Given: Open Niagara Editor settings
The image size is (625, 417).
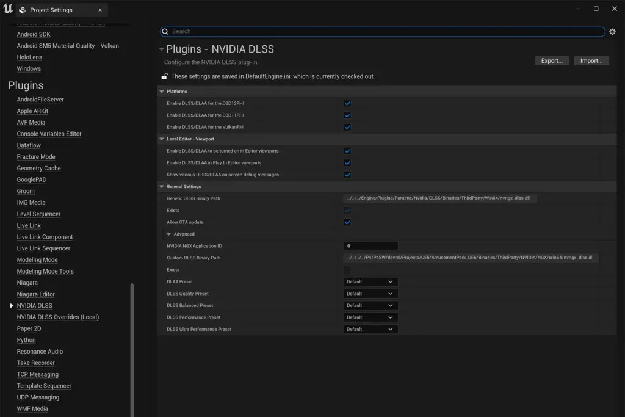Looking at the screenshot, I should pos(36,294).
